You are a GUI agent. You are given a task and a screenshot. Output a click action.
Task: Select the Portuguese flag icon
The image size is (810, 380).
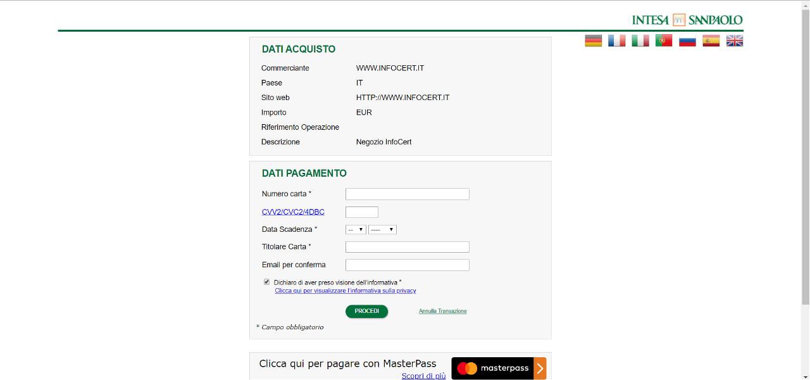[x=664, y=41]
